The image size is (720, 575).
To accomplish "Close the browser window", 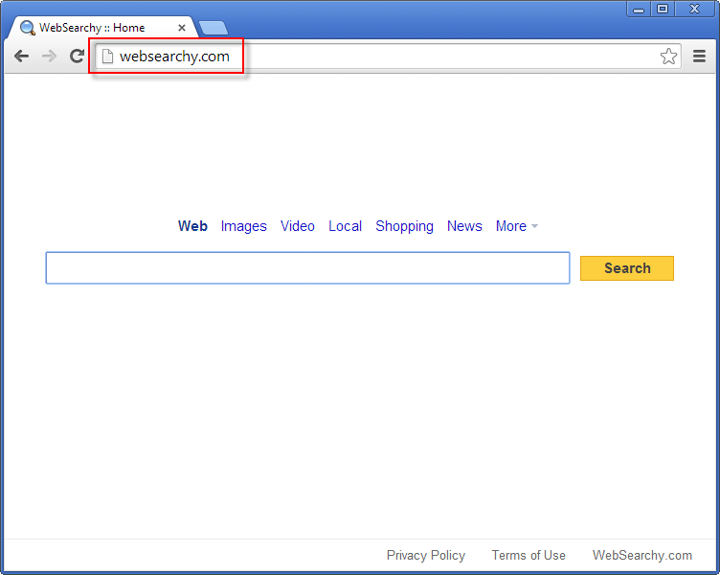I will coord(695,10).
